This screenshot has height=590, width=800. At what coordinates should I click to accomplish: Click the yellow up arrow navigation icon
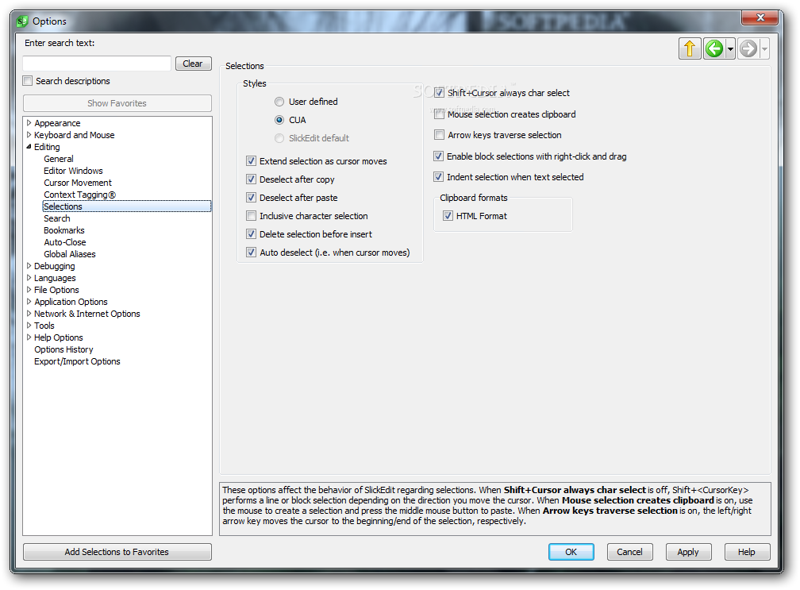point(690,49)
